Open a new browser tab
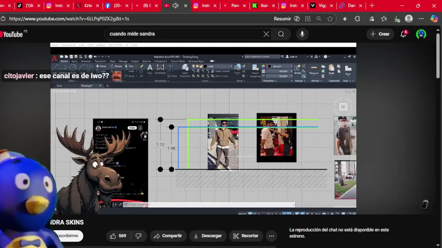Viewport: 442px width, 248px height. click(x=372, y=6)
